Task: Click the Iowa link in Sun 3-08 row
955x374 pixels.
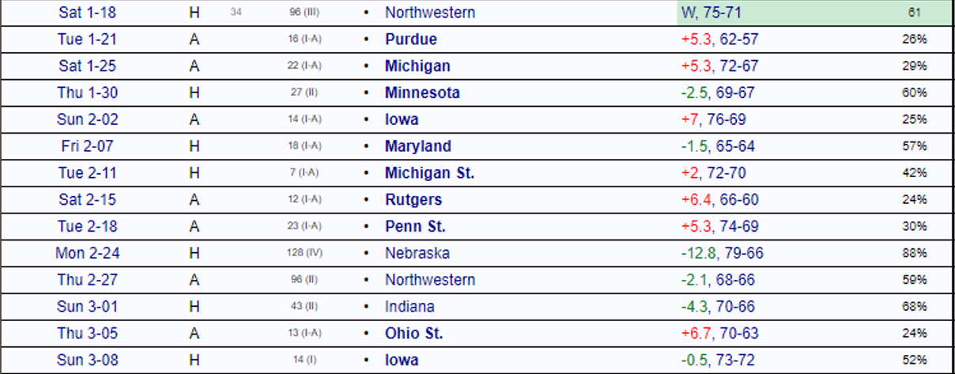Action: [x=402, y=361]
